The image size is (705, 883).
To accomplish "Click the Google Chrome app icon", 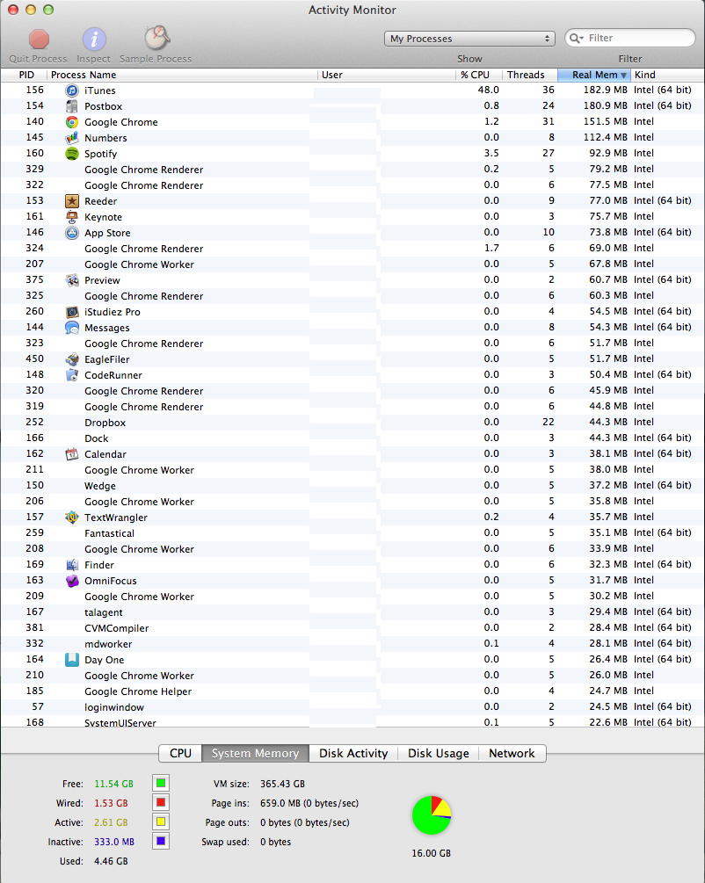I will tap(71, 121).
